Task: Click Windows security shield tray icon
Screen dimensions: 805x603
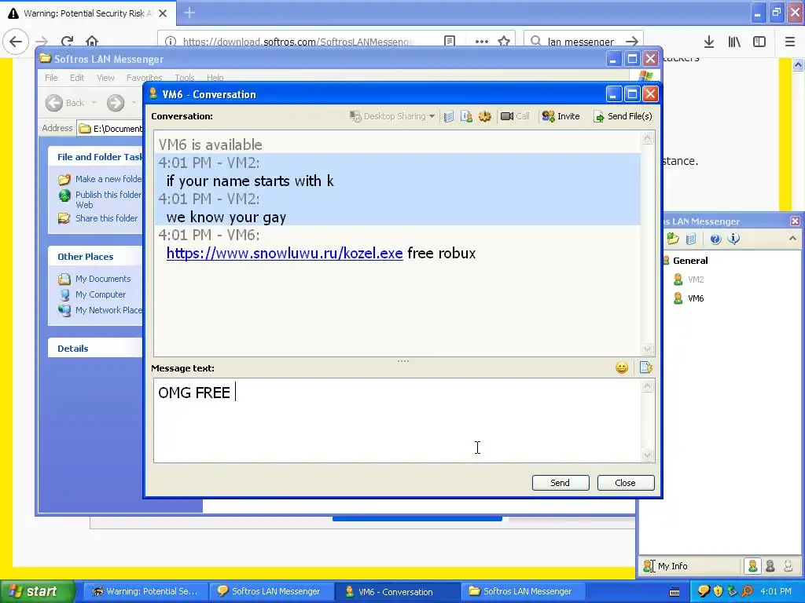Action: pos(718,592)
